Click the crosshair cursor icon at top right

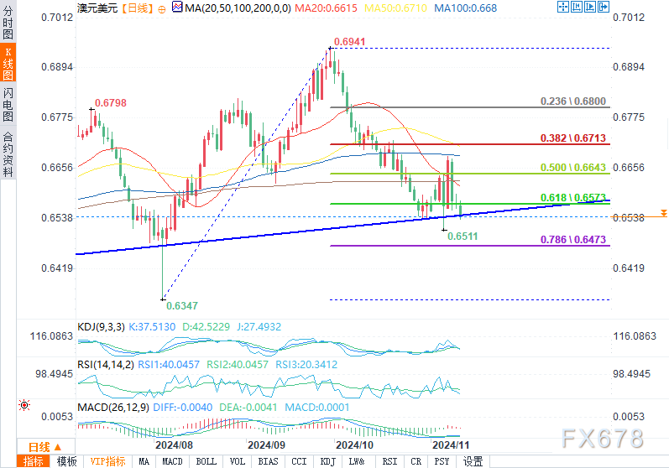[x=563, y=7]
